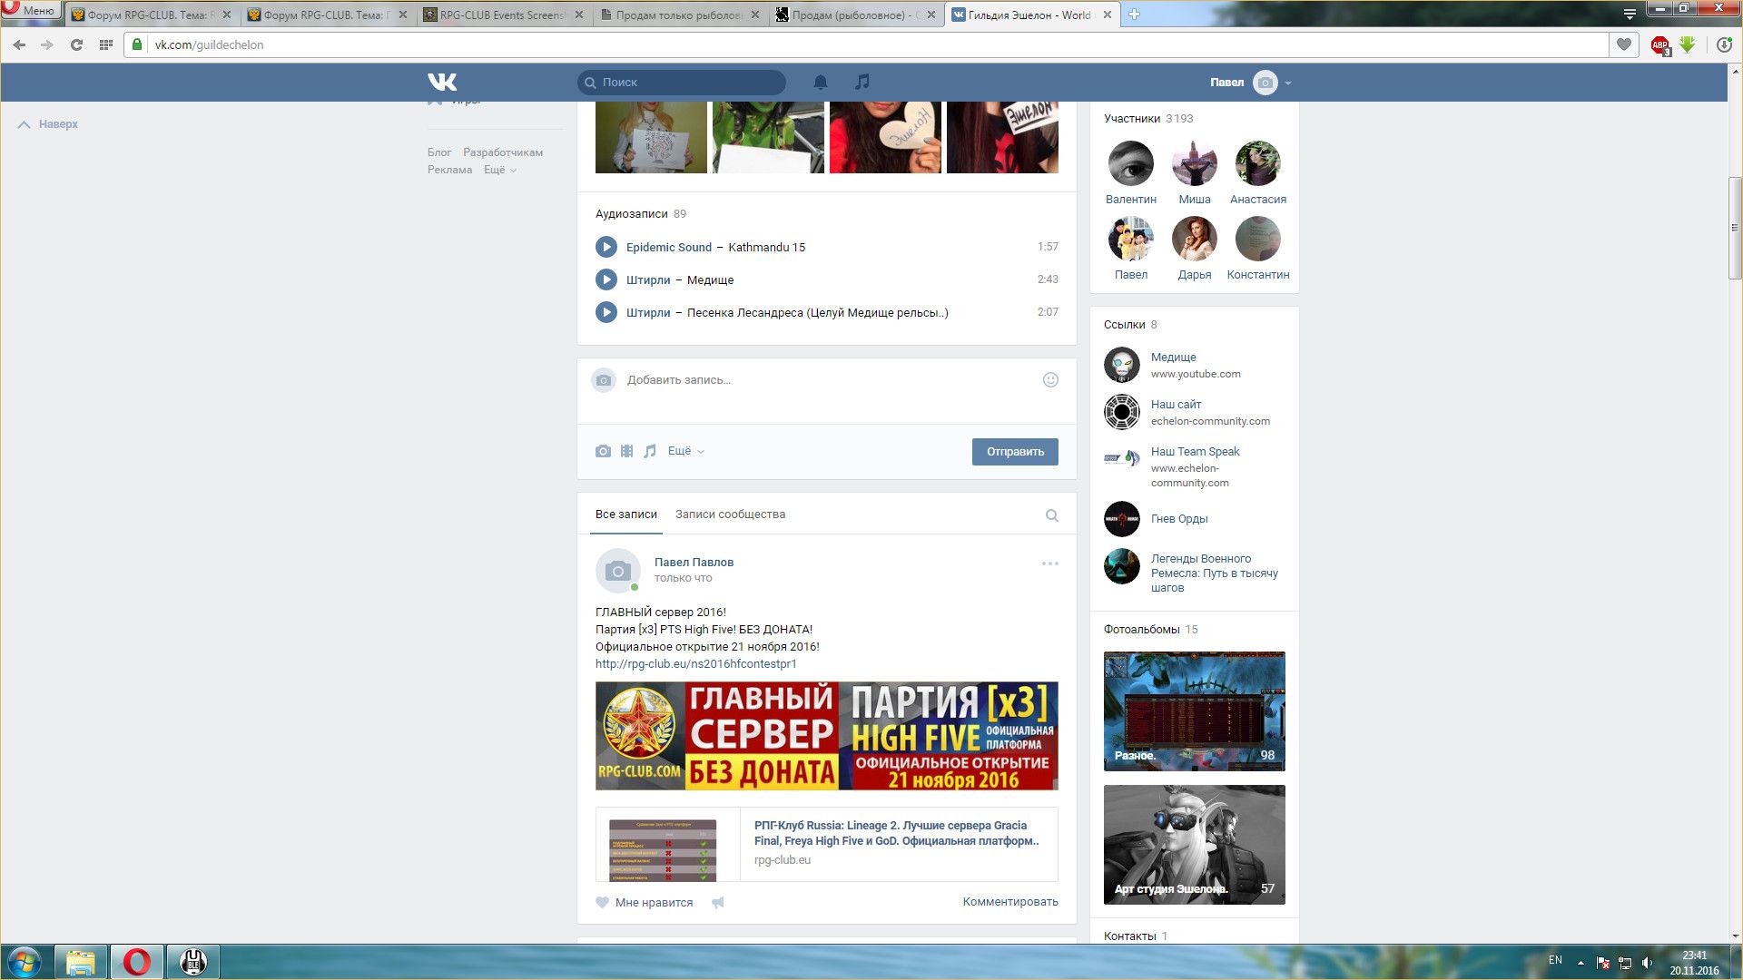Expand Ещё attachment dropdown in post form
The height and width of the screenshot is (980, 1743).
click(x=685, y=451)
